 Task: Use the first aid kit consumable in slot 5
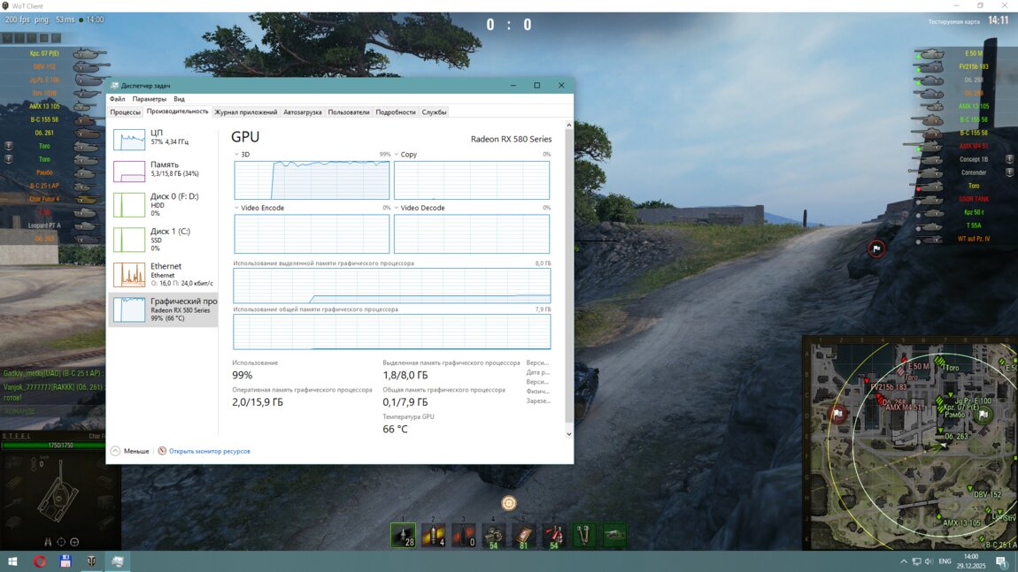(523, 535)
